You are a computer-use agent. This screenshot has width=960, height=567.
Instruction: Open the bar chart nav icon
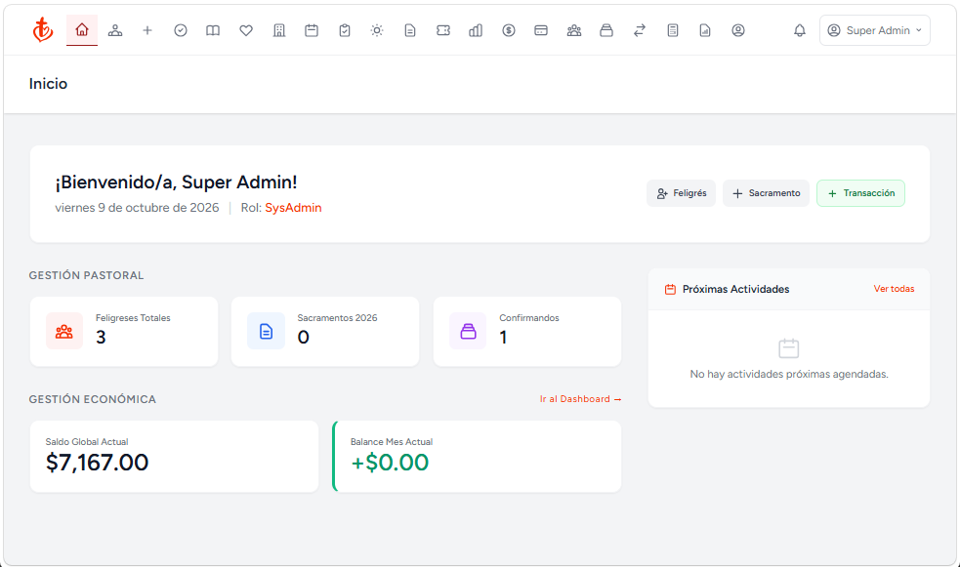click(x=476, y=30)
